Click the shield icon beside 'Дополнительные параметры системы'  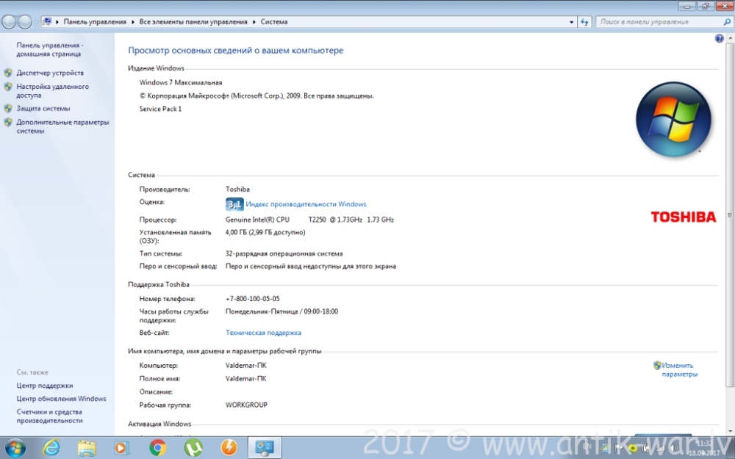[8, 122]
